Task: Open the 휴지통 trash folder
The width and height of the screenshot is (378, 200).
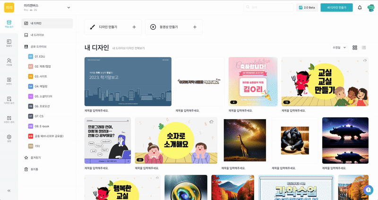Action: pyautogui.click(x=35, y=169)
